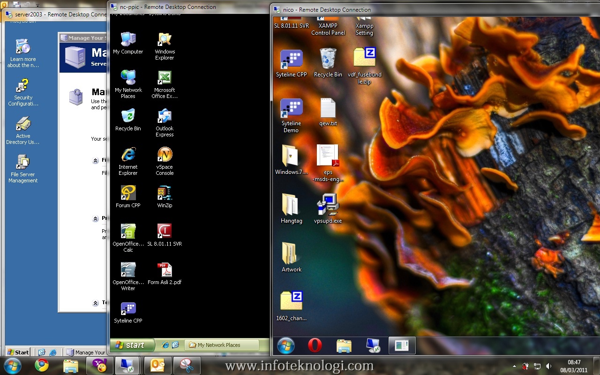Open active window icon in nico taskbar
Screen dimensions: 600x375
click(x=402, y=345)
